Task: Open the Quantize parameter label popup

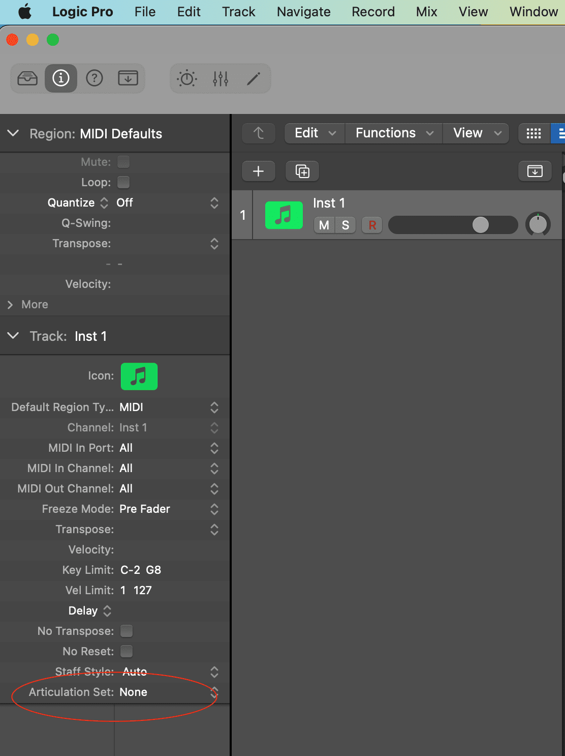Action: coord(78,202)
